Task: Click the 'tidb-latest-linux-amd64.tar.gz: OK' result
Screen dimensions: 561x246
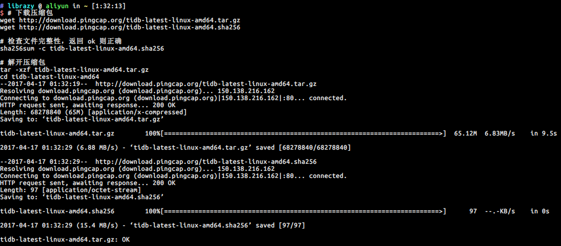Action: pyautogui.click(x=65, y=239)
